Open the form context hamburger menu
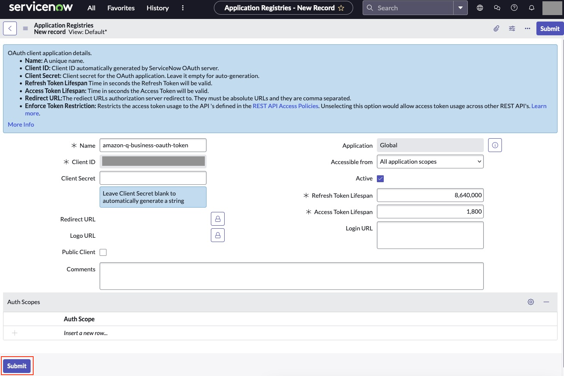Screen dimensions: 564x376 pyautogui.click(x=25, y=28)
